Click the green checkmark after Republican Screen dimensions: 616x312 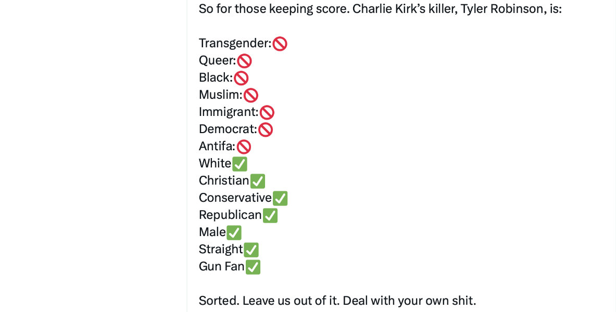(x=270, y=215)
